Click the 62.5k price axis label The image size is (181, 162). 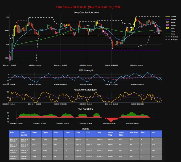click(x=7, y=58)
